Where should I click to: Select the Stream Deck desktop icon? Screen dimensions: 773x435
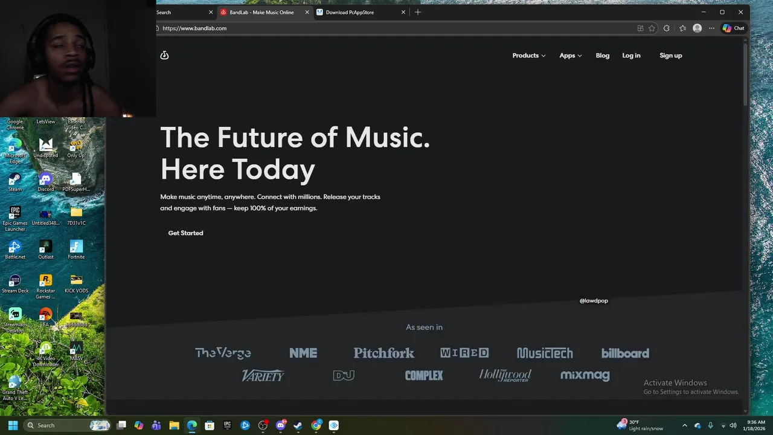[15, 283]
